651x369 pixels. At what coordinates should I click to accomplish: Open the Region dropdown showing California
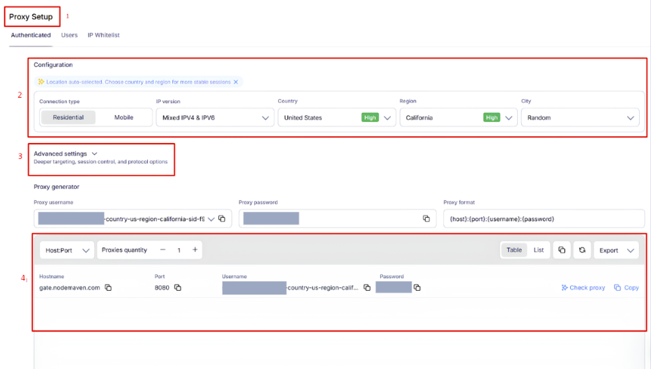[x=458, y=117]
